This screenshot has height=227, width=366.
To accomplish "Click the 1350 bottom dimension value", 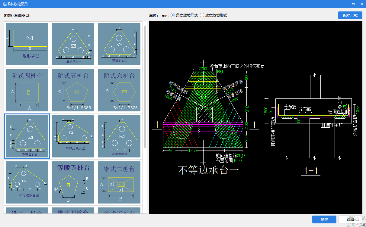I will (x=193, y=151).
